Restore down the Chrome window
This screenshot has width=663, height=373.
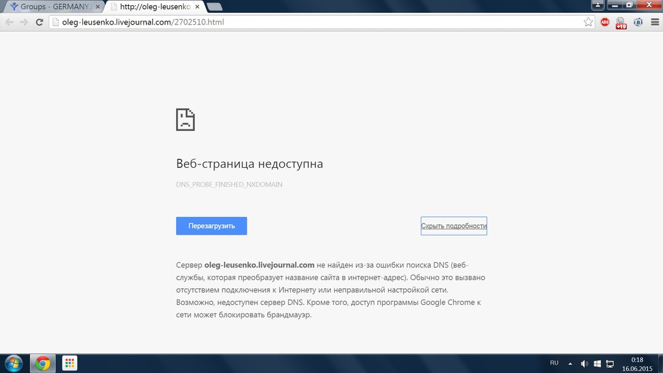(x=629, y=5)
